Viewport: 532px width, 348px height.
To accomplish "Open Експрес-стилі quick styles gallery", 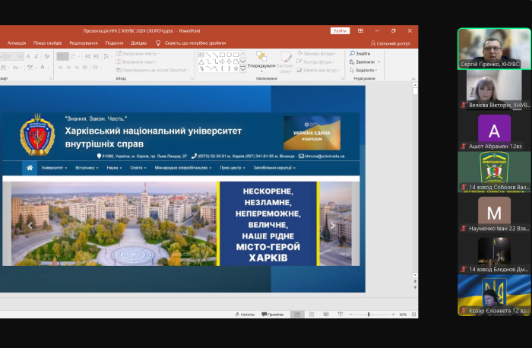I will (x=286, y=59).
